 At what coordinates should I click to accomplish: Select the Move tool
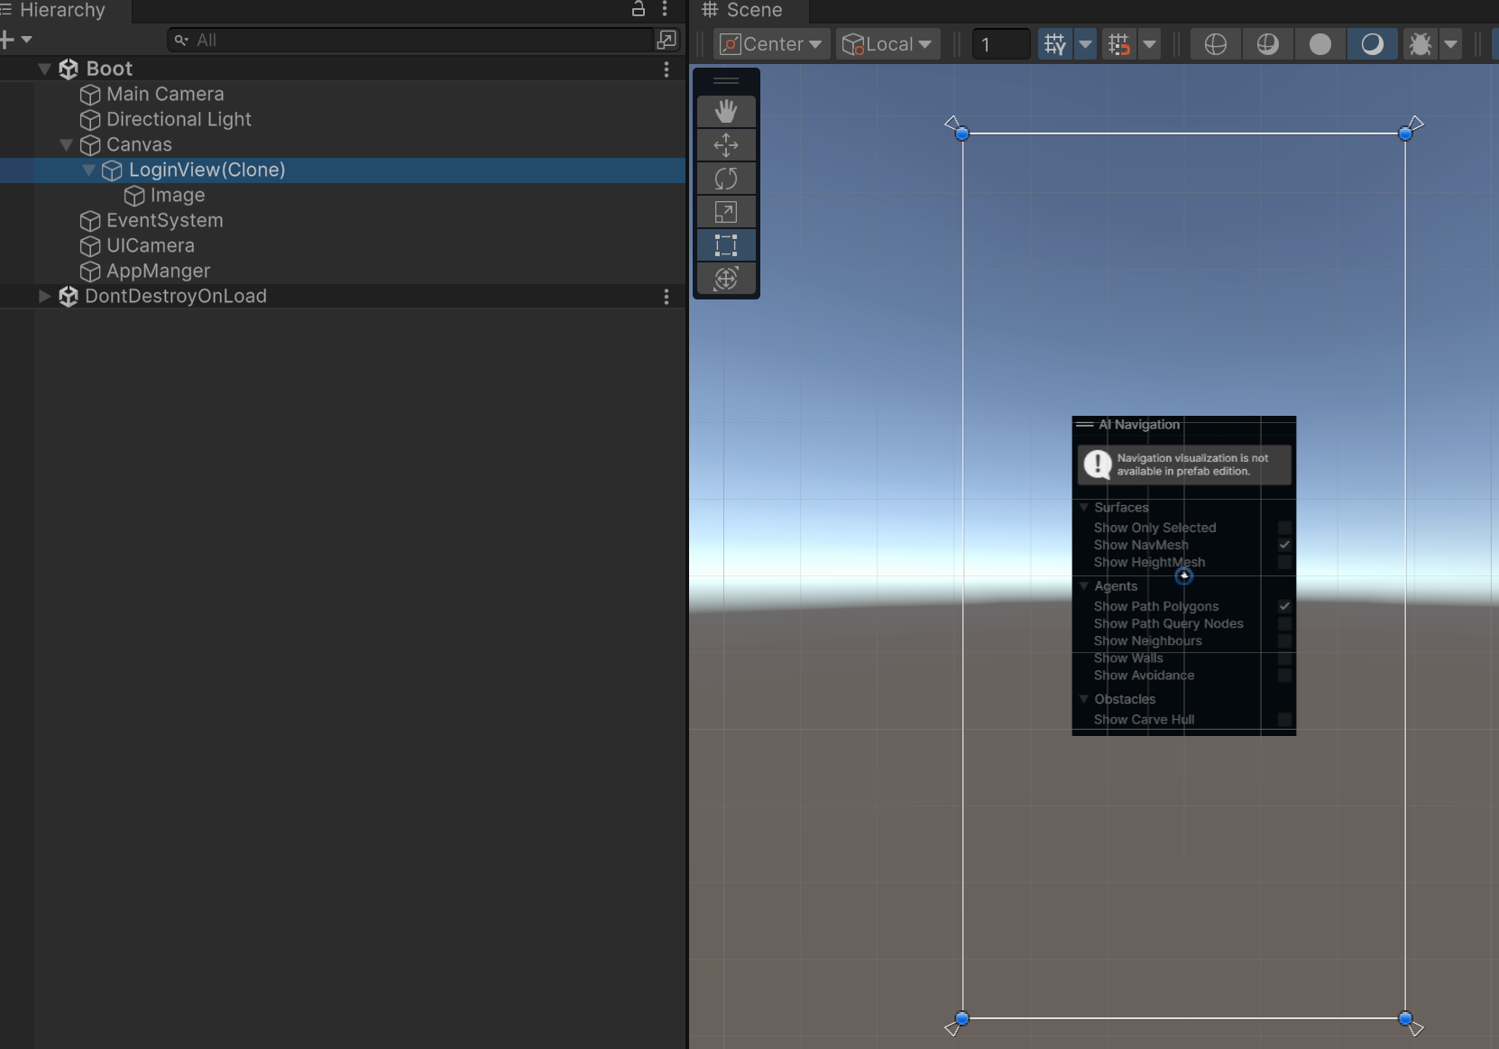coord(726,144)
